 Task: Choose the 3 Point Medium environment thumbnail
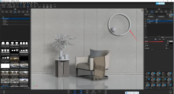[x=5, y=58]
